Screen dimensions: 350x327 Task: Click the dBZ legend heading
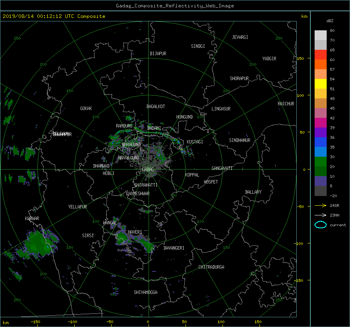pos(330,21)
